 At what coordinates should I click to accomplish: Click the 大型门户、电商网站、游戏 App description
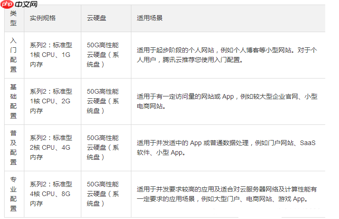click(x=226, y=194)
